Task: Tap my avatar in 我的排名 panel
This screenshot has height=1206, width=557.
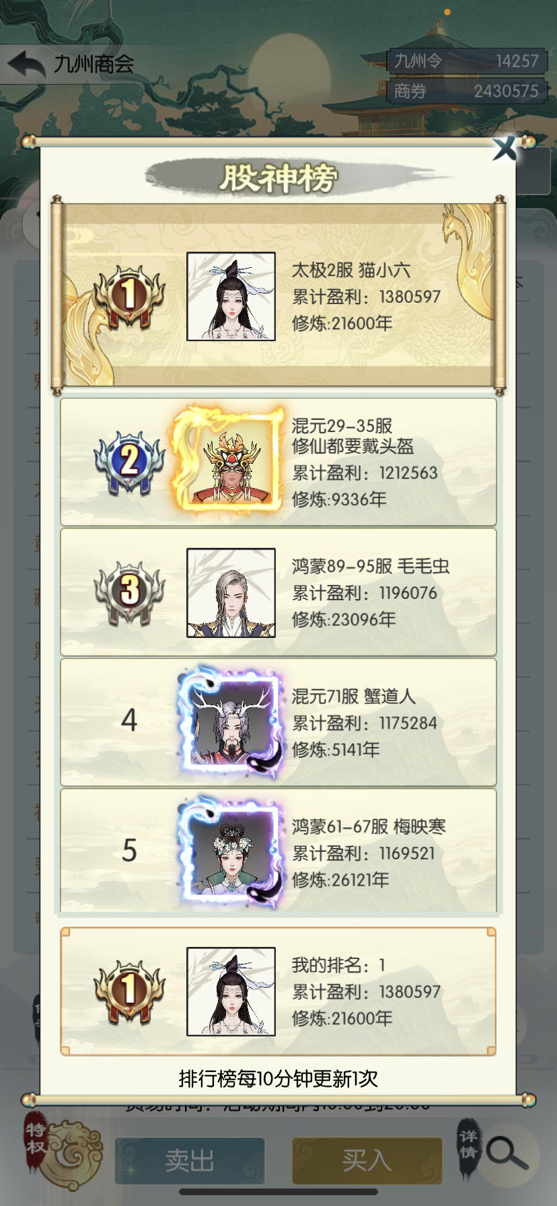Action: [x=231, y=991]
